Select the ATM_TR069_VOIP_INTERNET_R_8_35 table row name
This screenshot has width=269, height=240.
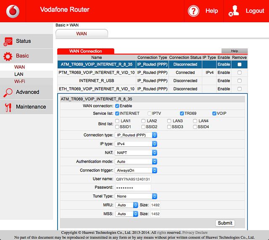coord(97,64)
